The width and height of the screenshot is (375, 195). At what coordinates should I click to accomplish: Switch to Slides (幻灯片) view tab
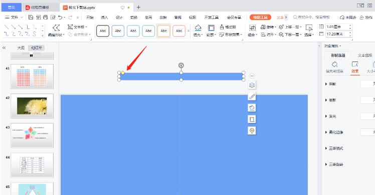tap(37, 48)
